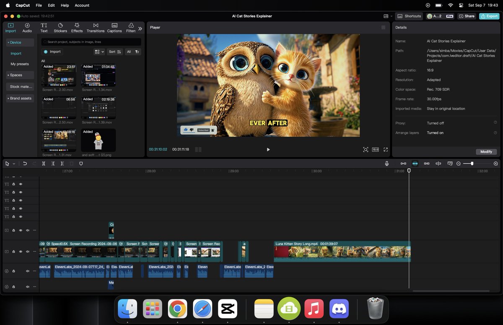Hide the overlay track above main video
This screenshot has width=503, height=325.
21,230
